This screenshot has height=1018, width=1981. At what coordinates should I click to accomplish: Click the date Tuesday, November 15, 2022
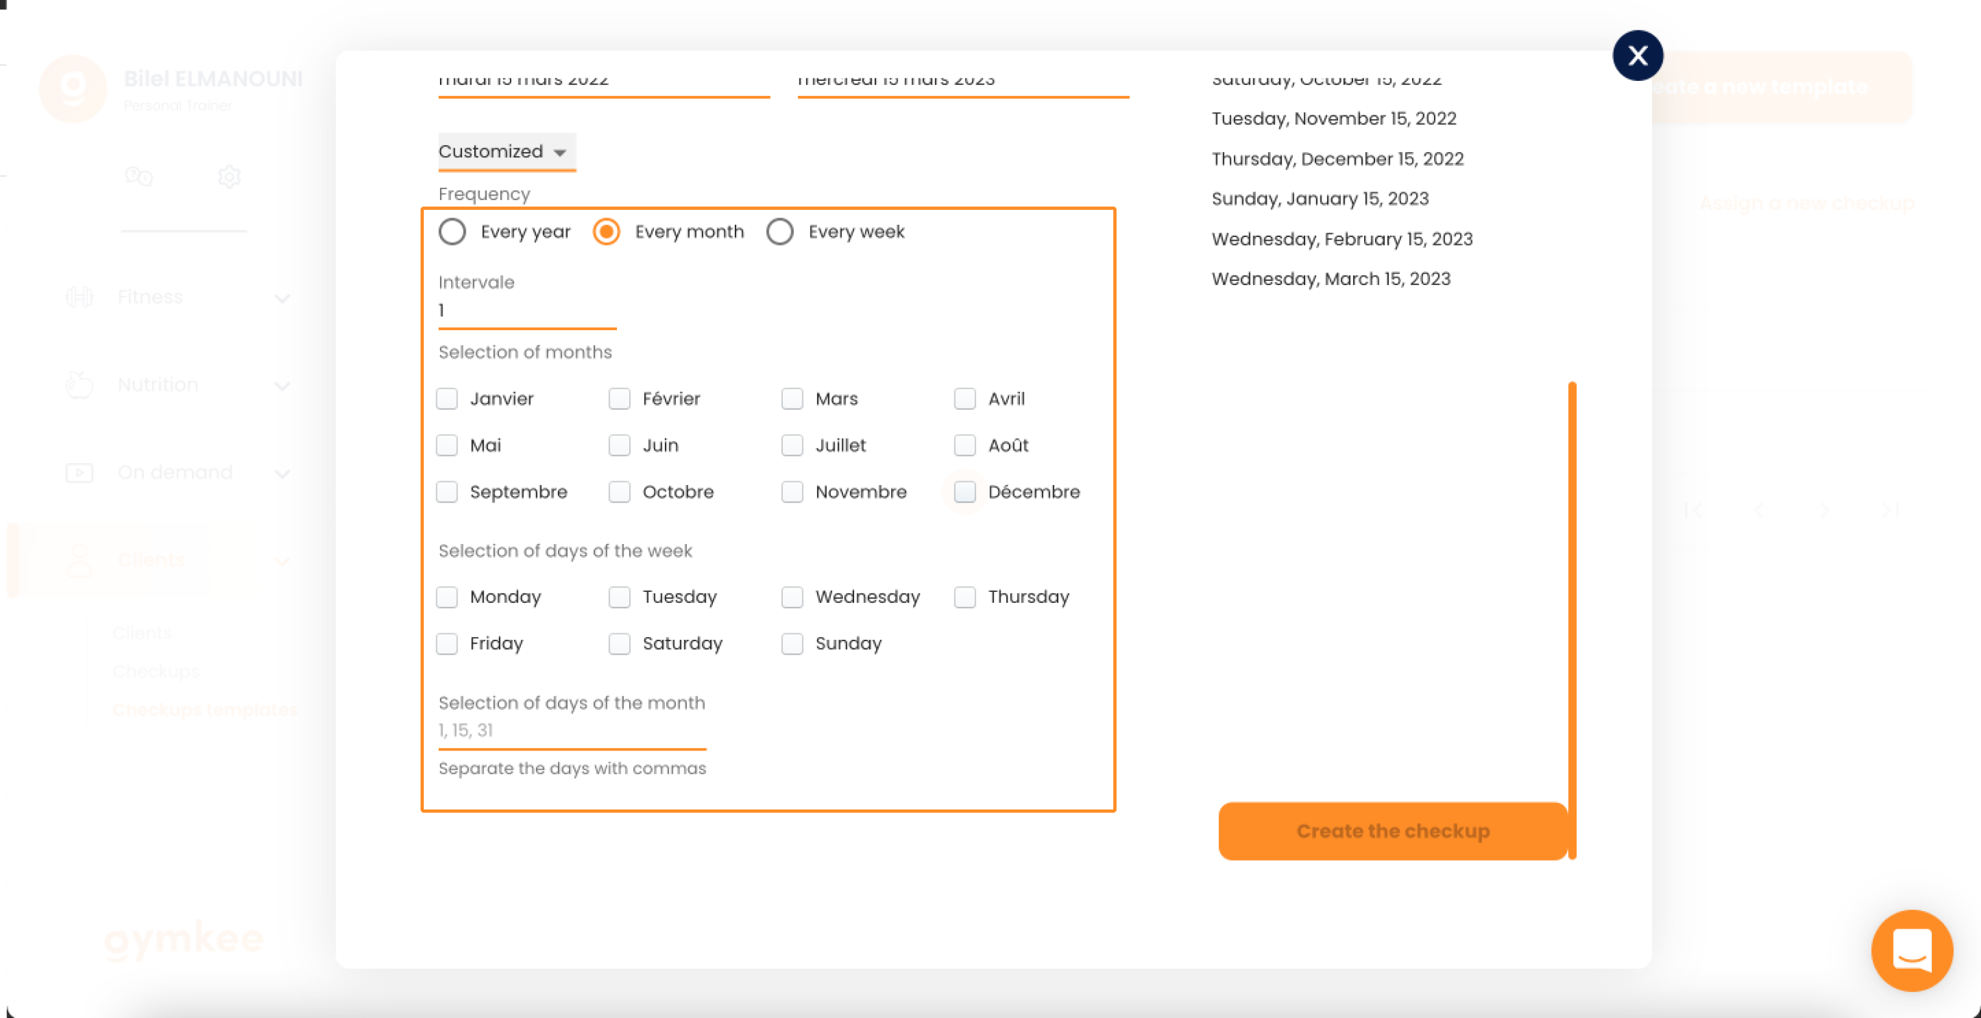coord(1334,119)
